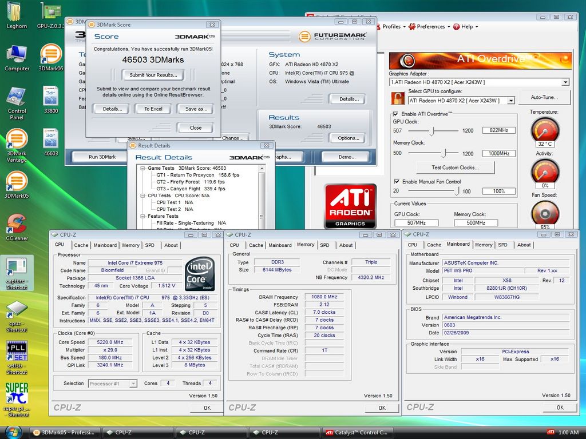Click the Auto-Tune button
This screenshot has height=439, width=586.
pos(544,97)
